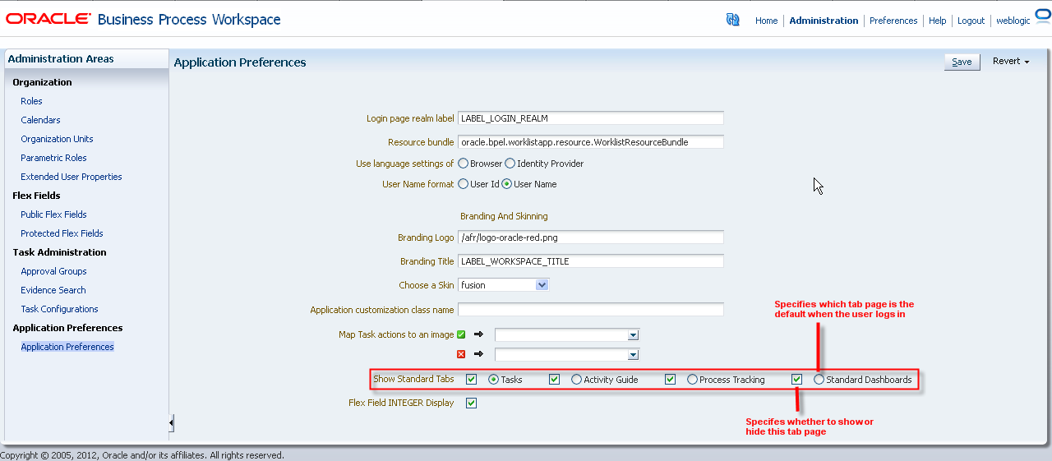Click the Oracle logo in the header

pyautogui.click(x=48, y=19)
